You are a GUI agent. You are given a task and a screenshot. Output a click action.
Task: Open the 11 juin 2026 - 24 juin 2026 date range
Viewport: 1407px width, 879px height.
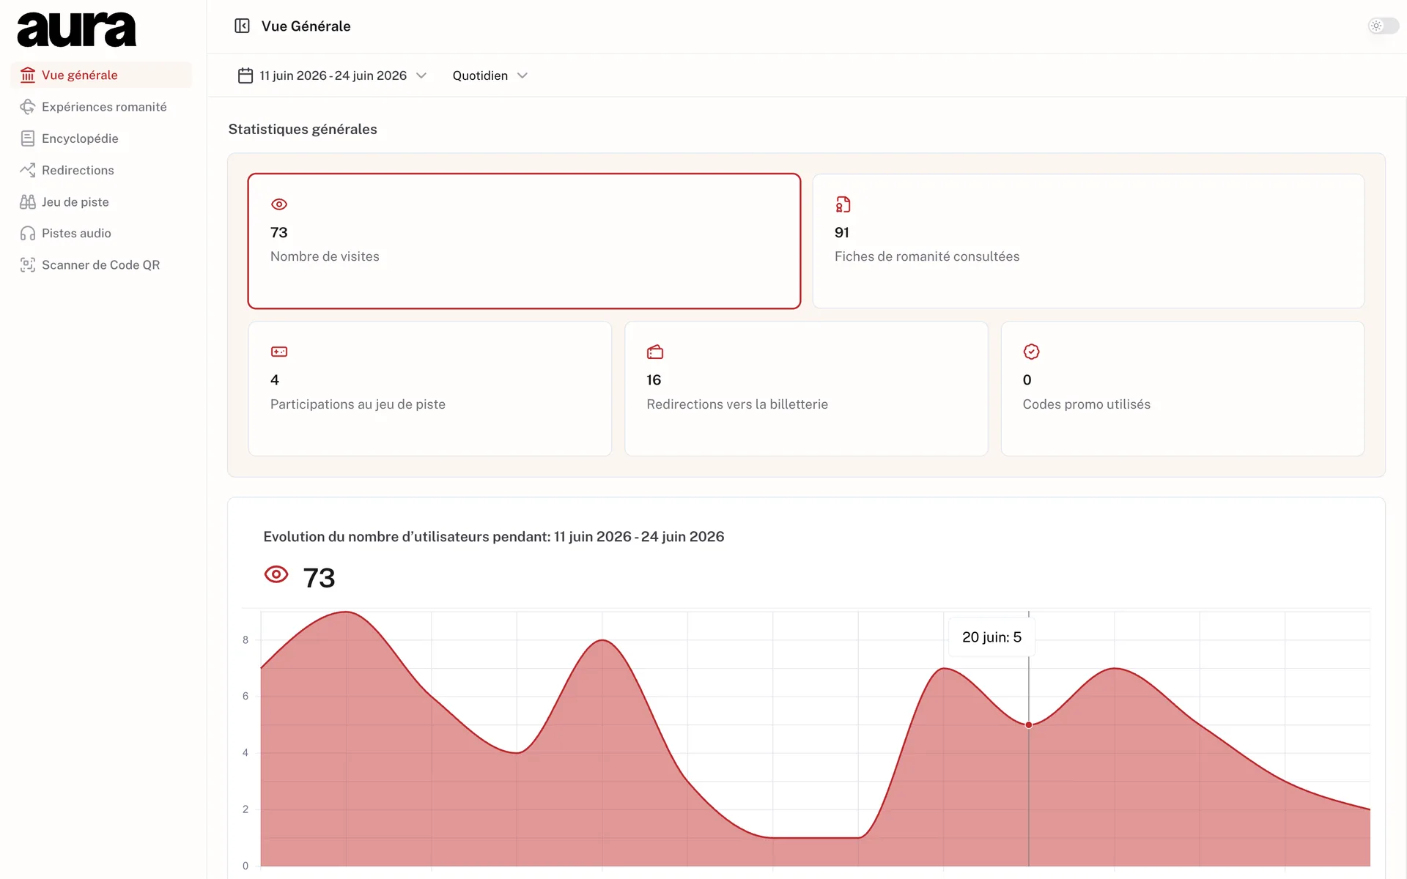click(x=332, y=75)
